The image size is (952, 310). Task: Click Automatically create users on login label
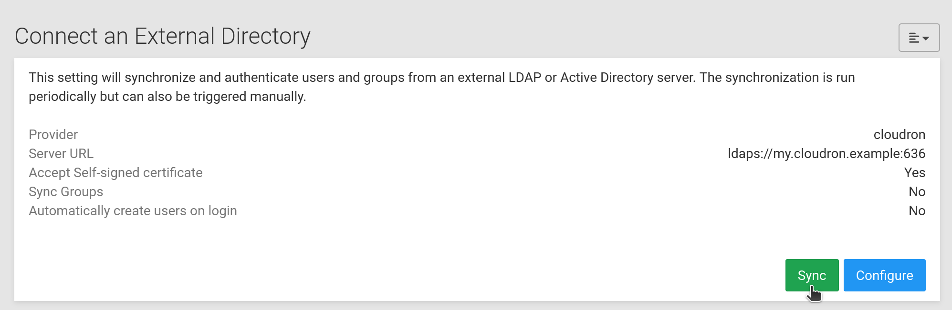coord(133,211)
